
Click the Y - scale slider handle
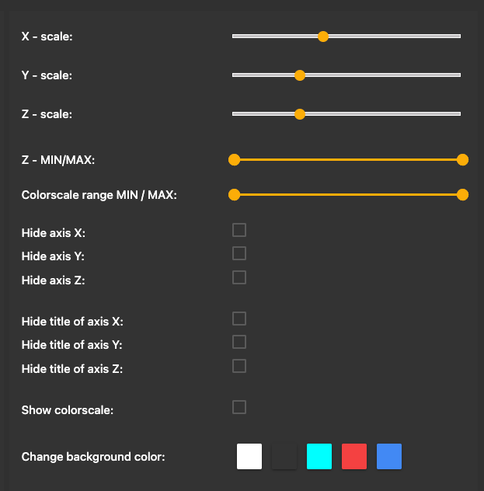point(300,75)
